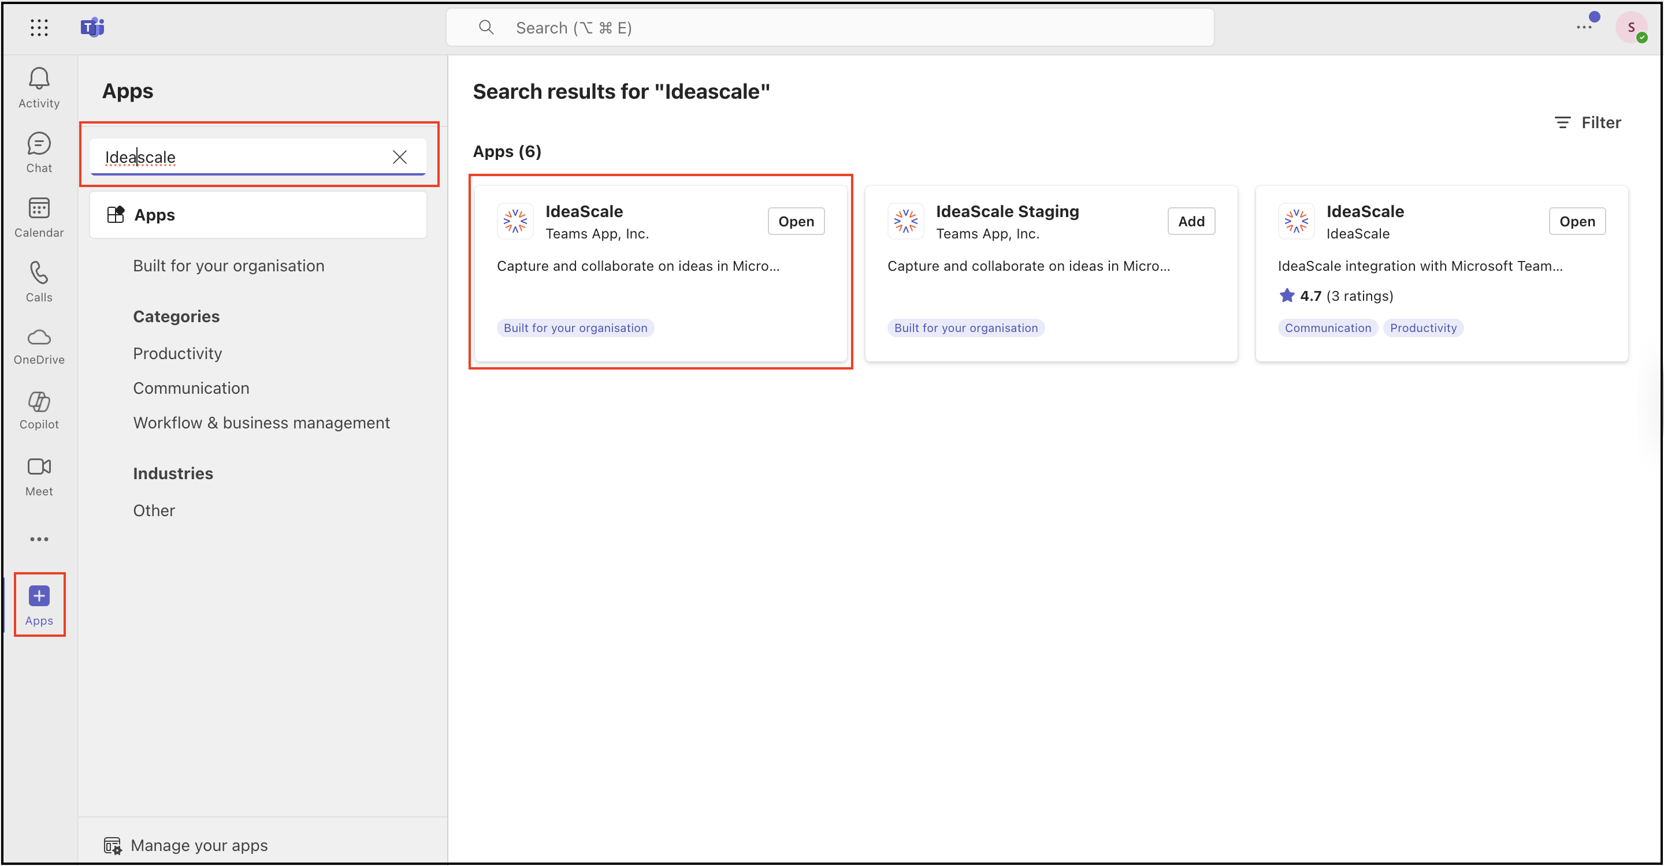Viewport: 1664px width, 866px height.
Task: Click the Categories heading
Action: point(176,316)
